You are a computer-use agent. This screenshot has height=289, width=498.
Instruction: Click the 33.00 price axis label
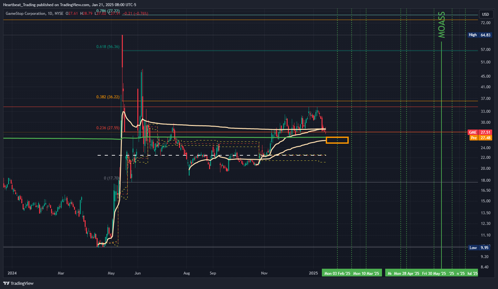click(485, 111)
